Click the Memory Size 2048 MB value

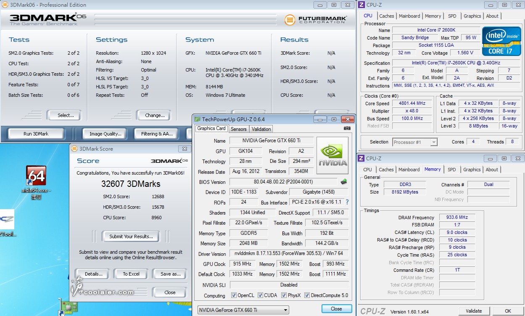pyautogui.click(x=248, y=243)
